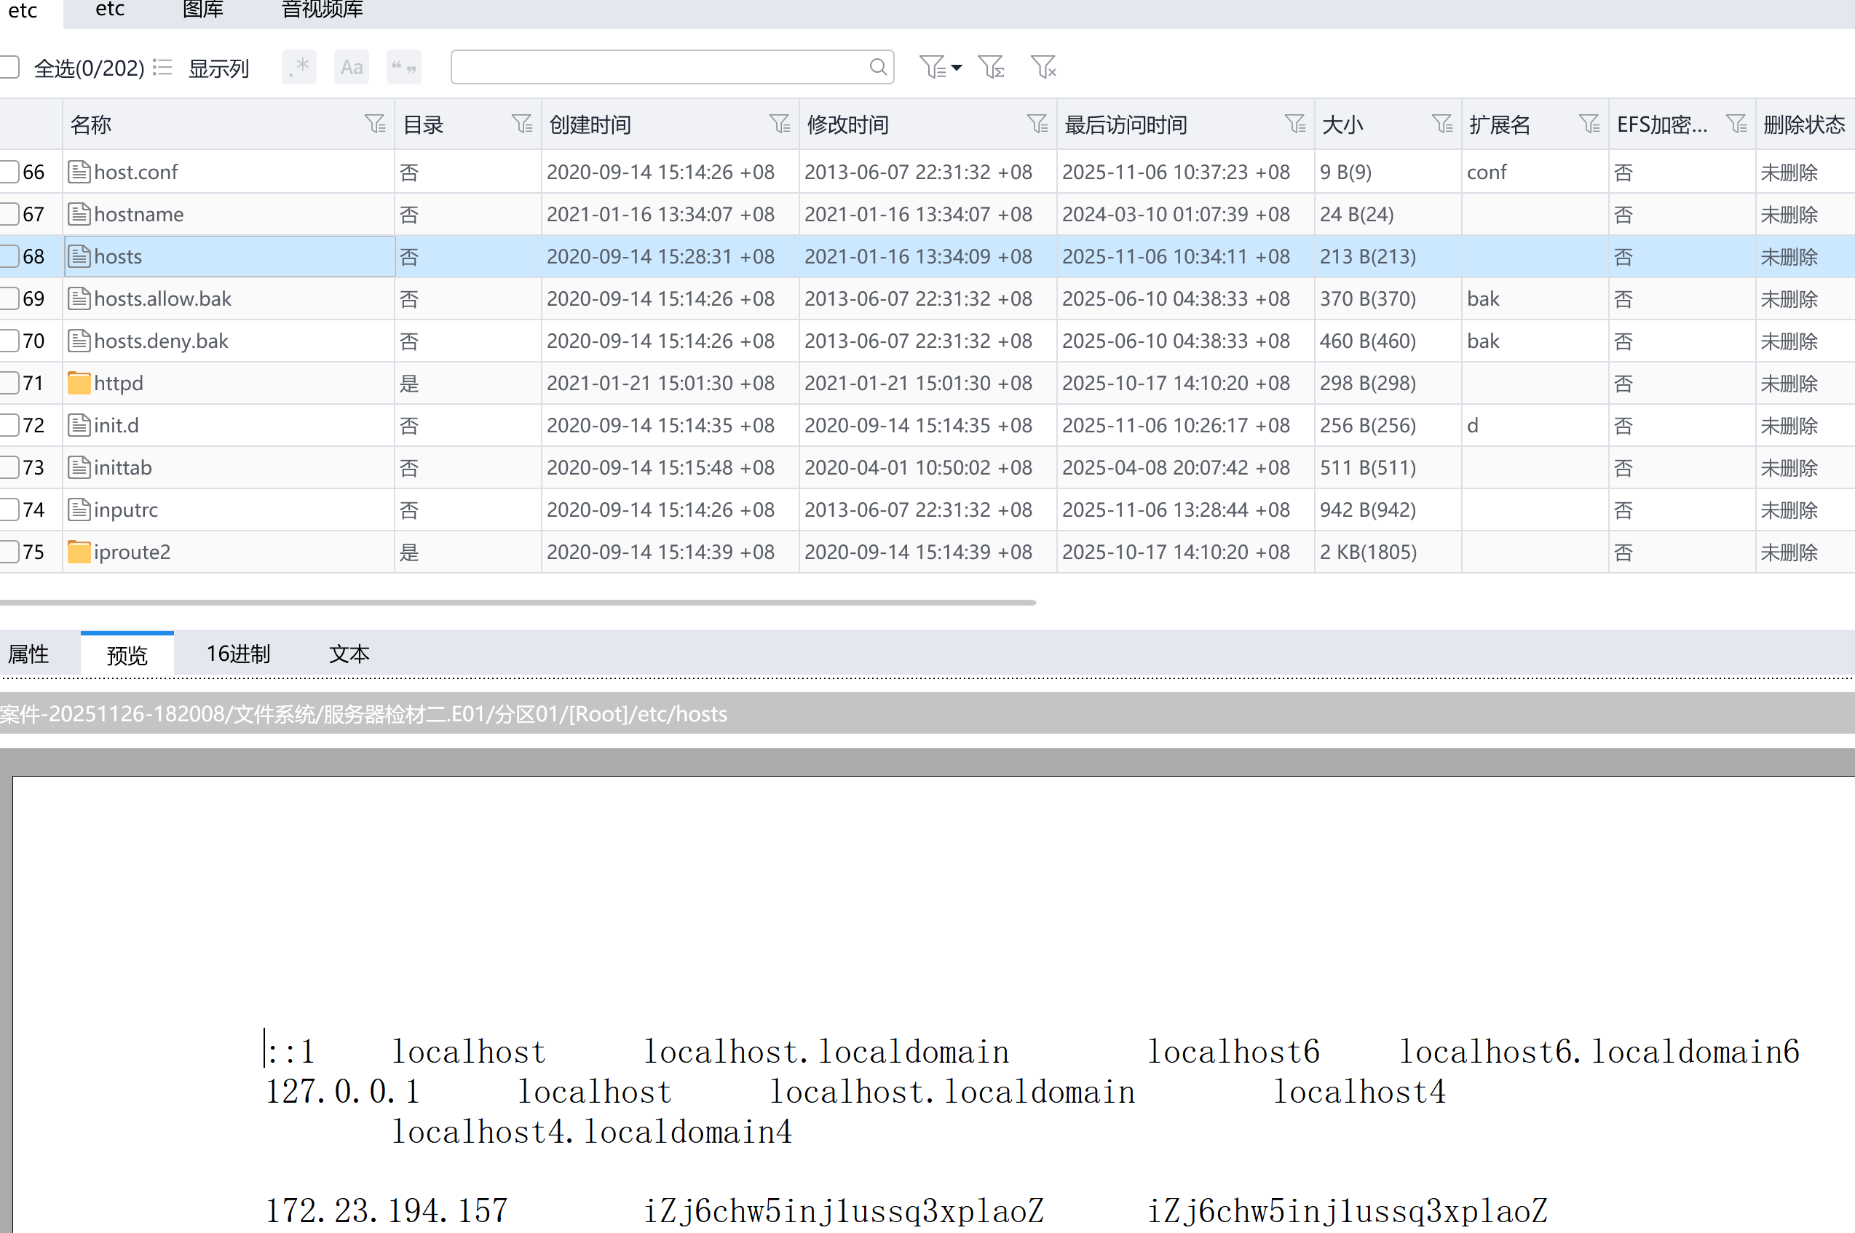Screen dimensions: 1855x1233
Task: Open filter dropdown on 扩展名 column
Action: tap(1589, 124)
